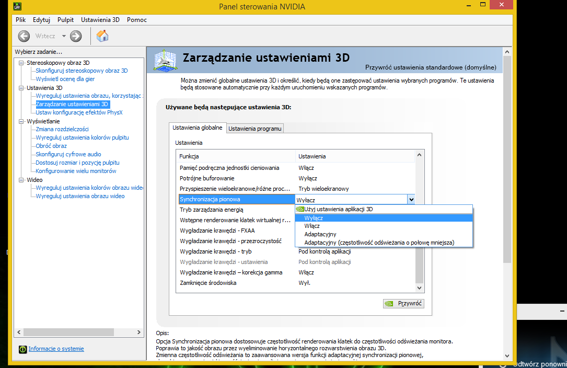Viewport: 567px width, 368px height.
Task: Click the 3D settings header image icon
Action: (x=165, y=60)
